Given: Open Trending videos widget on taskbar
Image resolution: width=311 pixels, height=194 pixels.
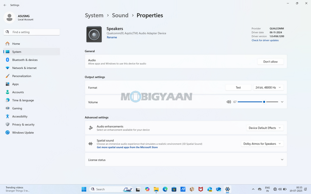Looking at the screenshot, I should [17, 189].
